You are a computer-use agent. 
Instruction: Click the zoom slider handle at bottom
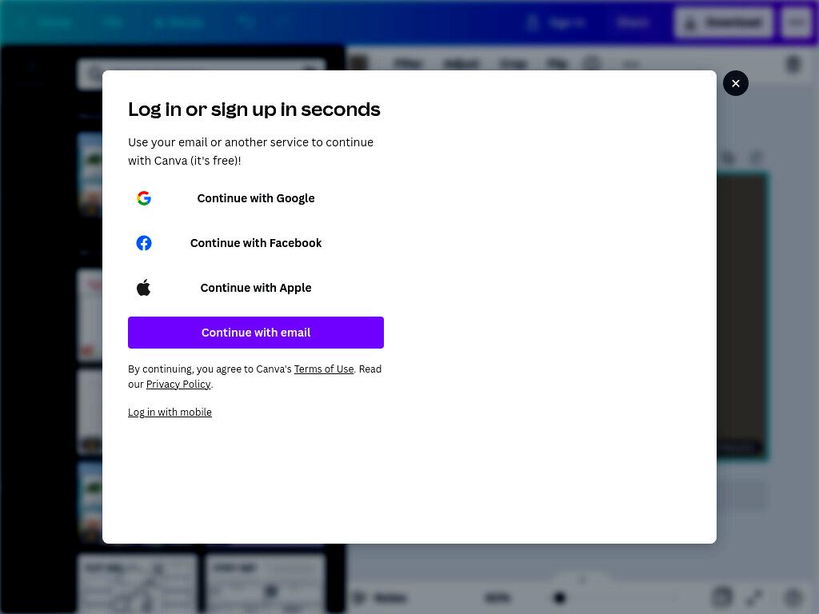[559, 597]
